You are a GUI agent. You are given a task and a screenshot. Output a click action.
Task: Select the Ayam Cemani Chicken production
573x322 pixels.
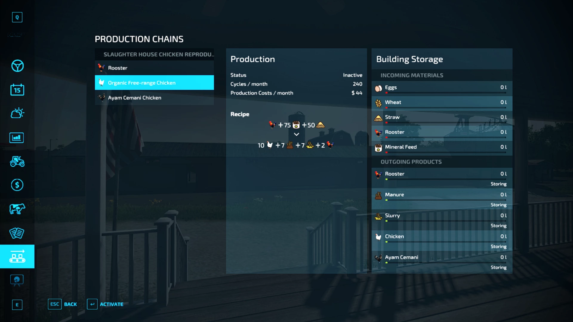pyautogui.click(x=154, y=97)
